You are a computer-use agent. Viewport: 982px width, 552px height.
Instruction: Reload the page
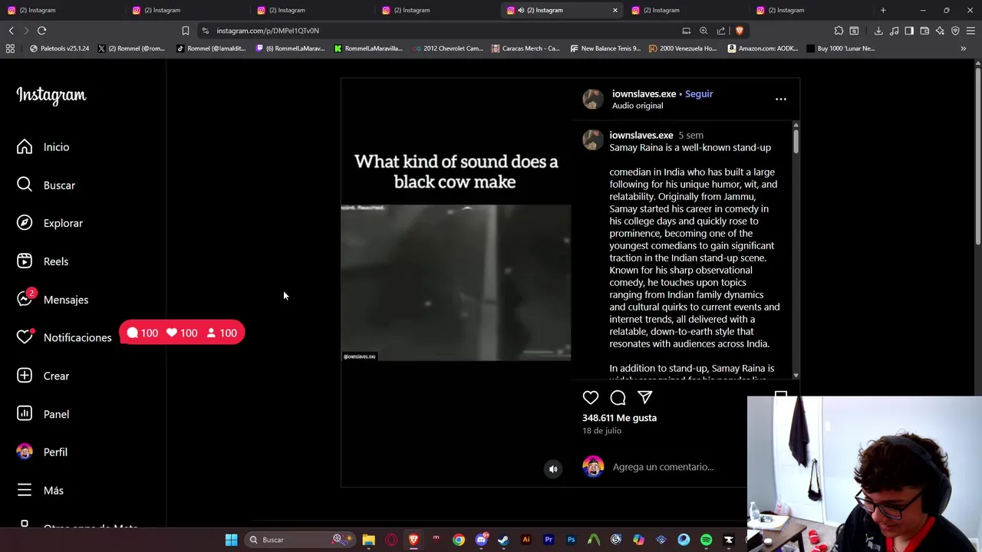coord(41,31)
